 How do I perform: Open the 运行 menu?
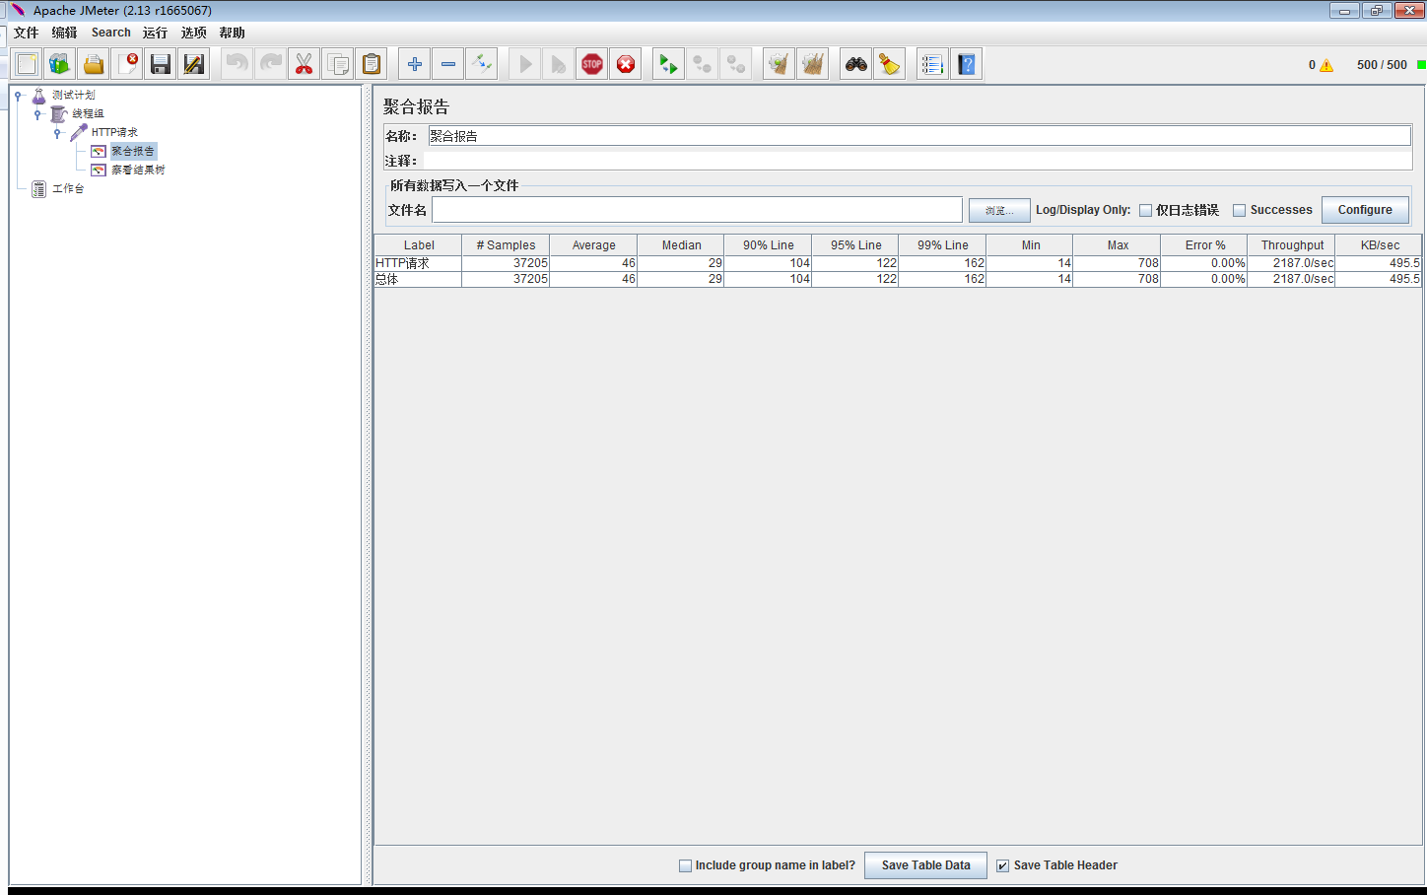tap(156, 33)
